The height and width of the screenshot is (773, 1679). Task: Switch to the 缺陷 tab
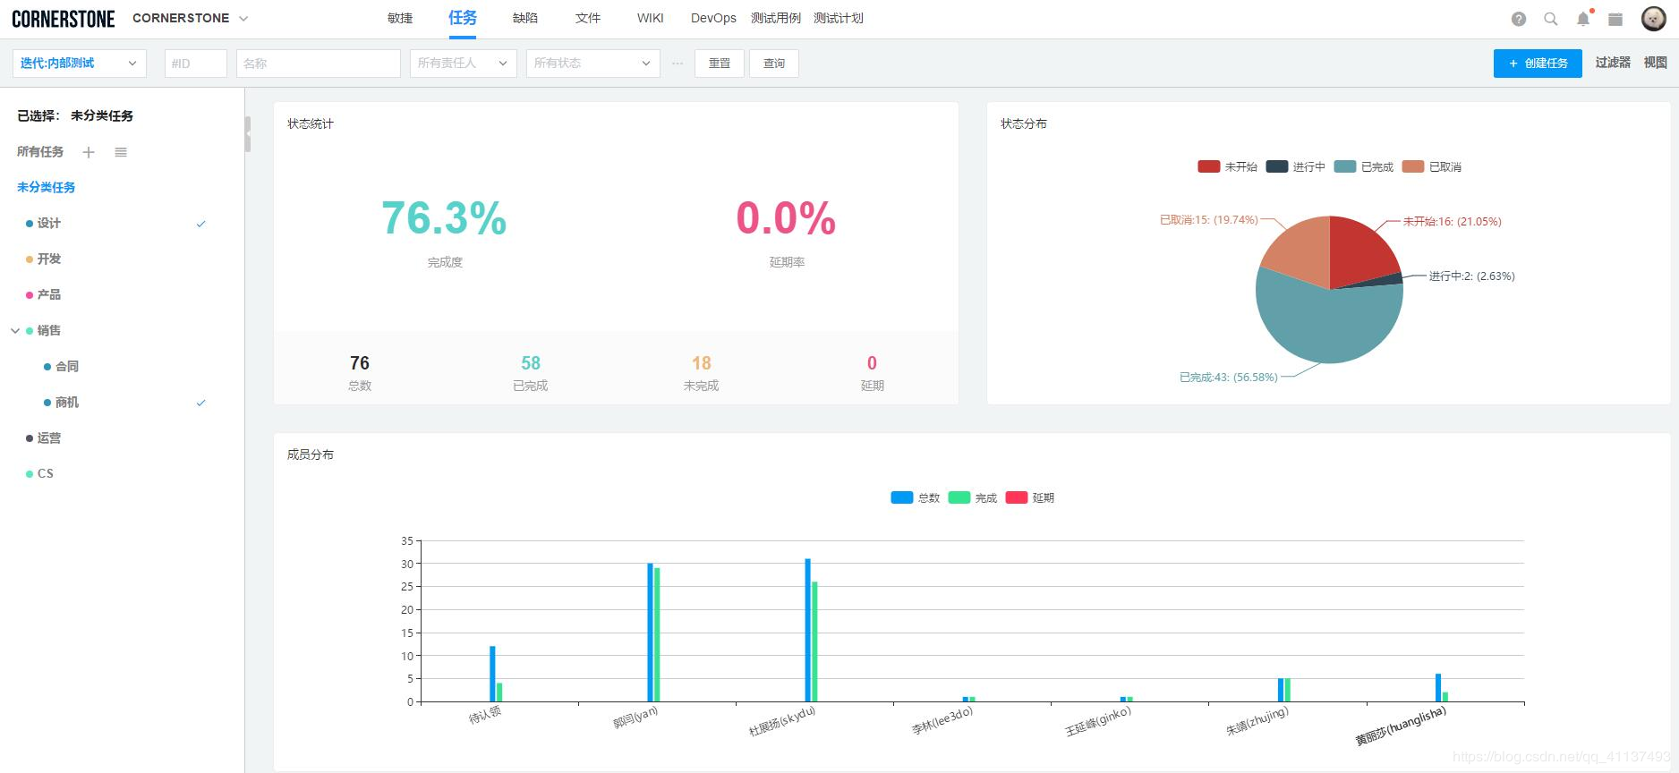tap(525, 18)
